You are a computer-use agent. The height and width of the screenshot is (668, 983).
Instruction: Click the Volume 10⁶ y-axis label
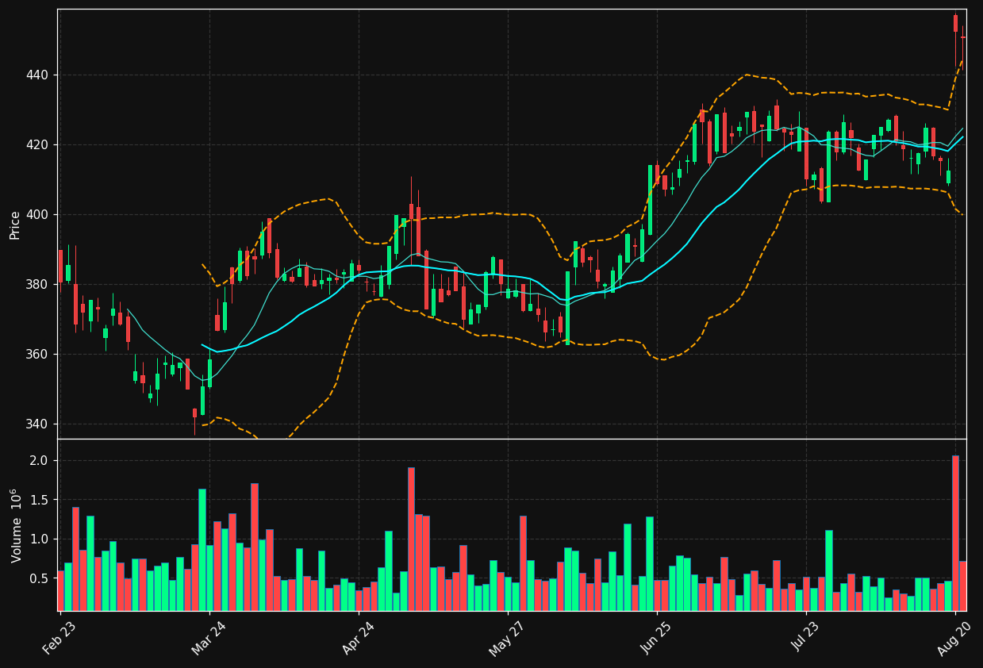15,525
